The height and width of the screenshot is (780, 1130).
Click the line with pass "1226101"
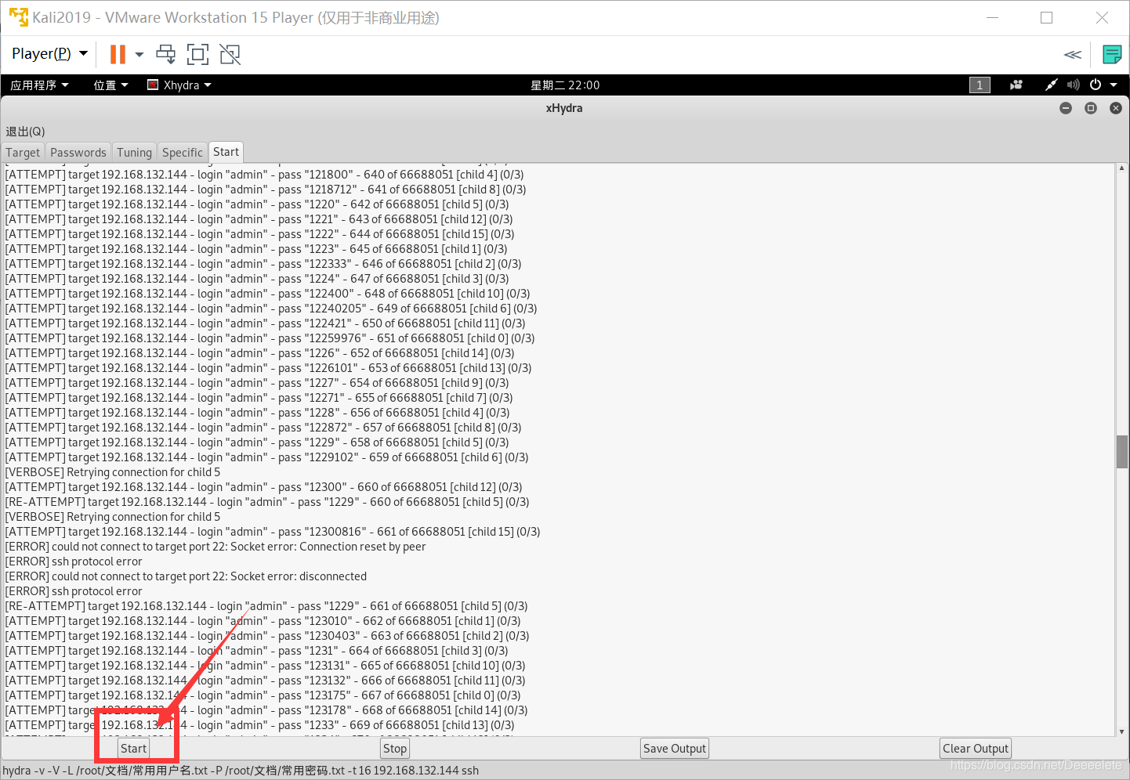[268, 368]
